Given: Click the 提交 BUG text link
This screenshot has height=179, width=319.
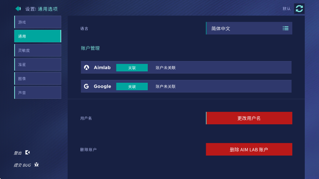Looking at the screenshot, I should [x=22, y=165].
